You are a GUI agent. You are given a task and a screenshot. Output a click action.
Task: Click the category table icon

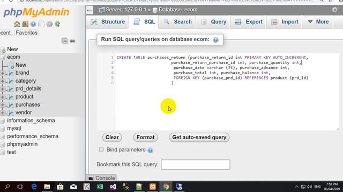(x=10, y=81)
